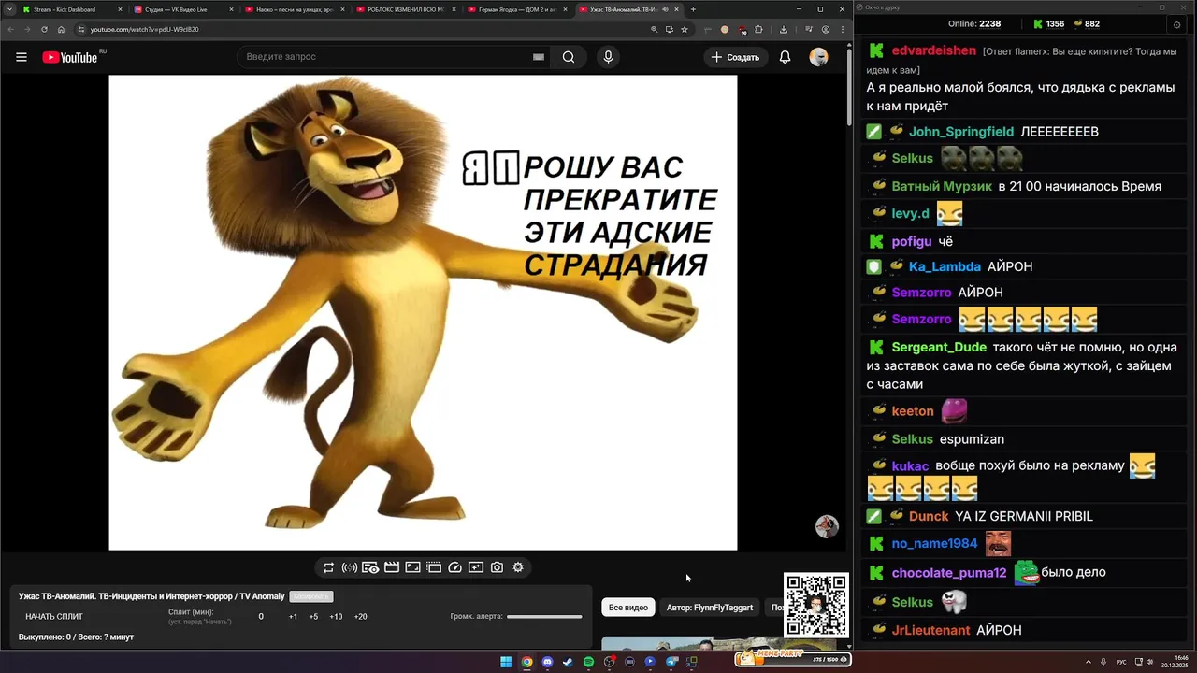1197x673 pixels.
Task: Switch to 'Наоко – песни на улицах' tab
Action: pyautogui.click(x=294, y=9)
